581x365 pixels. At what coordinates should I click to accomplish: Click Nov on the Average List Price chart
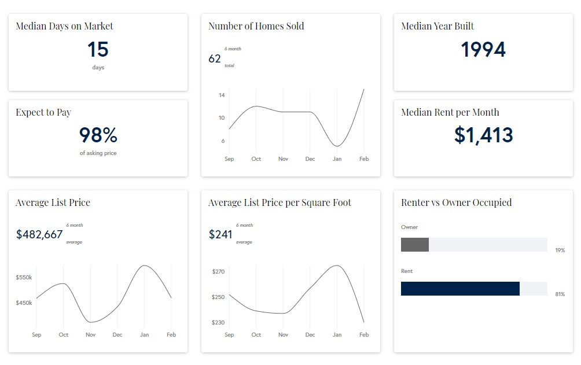90,335
